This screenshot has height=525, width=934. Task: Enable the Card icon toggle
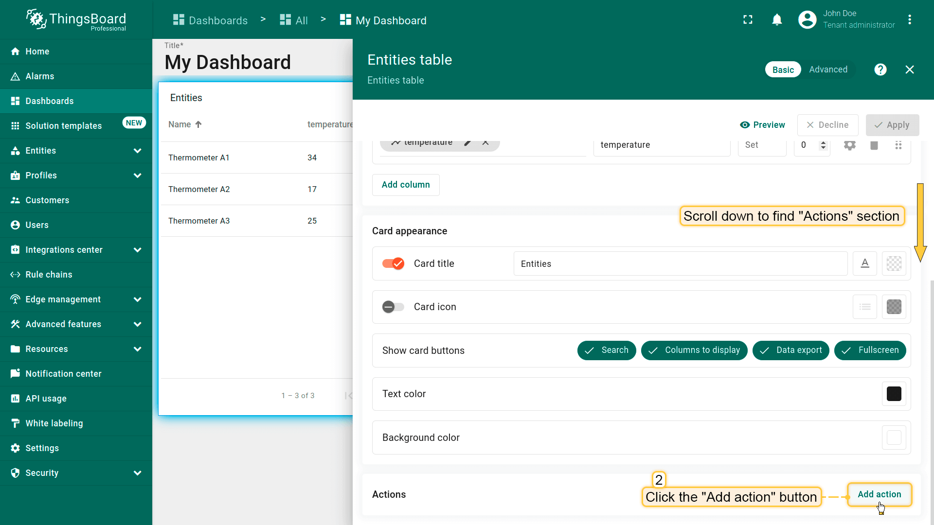(393, 307)
